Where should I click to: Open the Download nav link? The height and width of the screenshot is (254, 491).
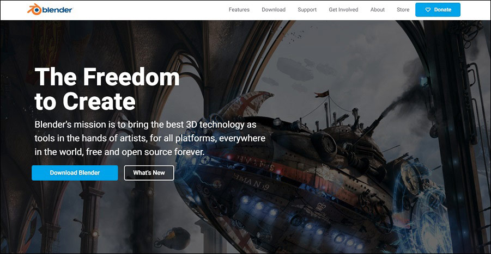pos(274,10)
